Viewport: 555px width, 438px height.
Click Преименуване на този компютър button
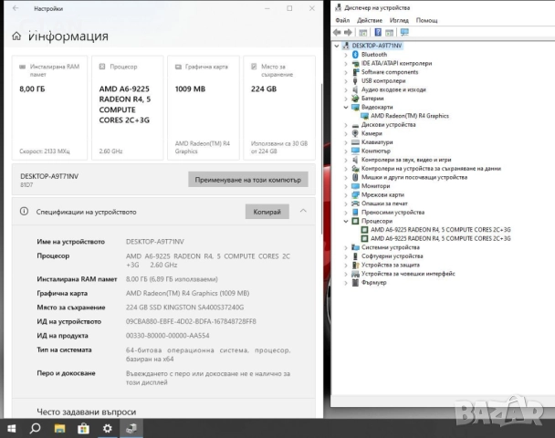(247, 180)
